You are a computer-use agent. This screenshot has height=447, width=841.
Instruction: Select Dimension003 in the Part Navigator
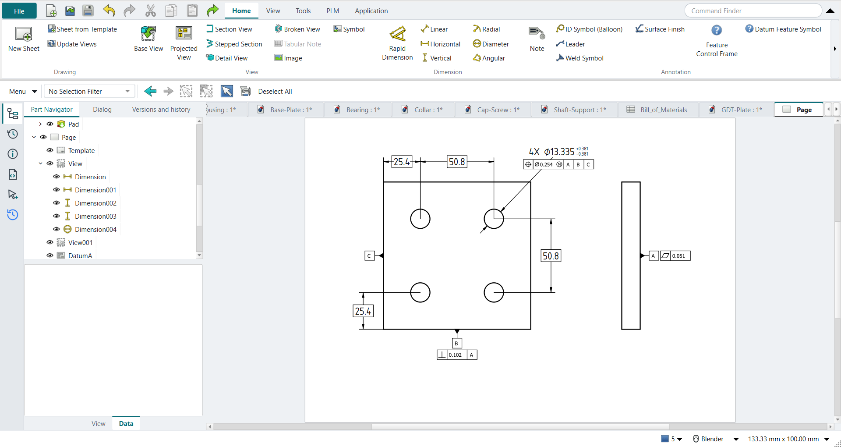tap(95, 216)
